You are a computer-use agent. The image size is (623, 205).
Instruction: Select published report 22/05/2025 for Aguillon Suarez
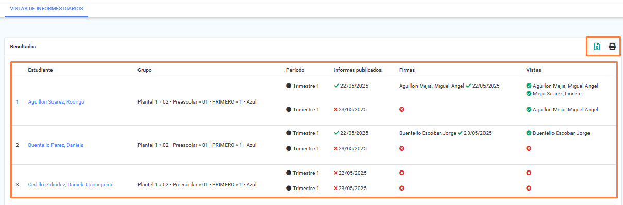pos(351,86)
